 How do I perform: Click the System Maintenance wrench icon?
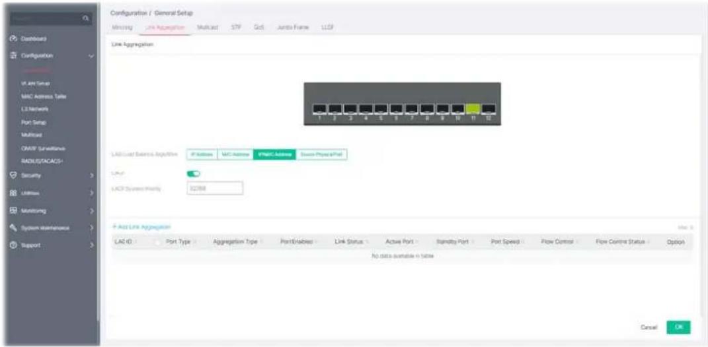click(x=13, y=228)
